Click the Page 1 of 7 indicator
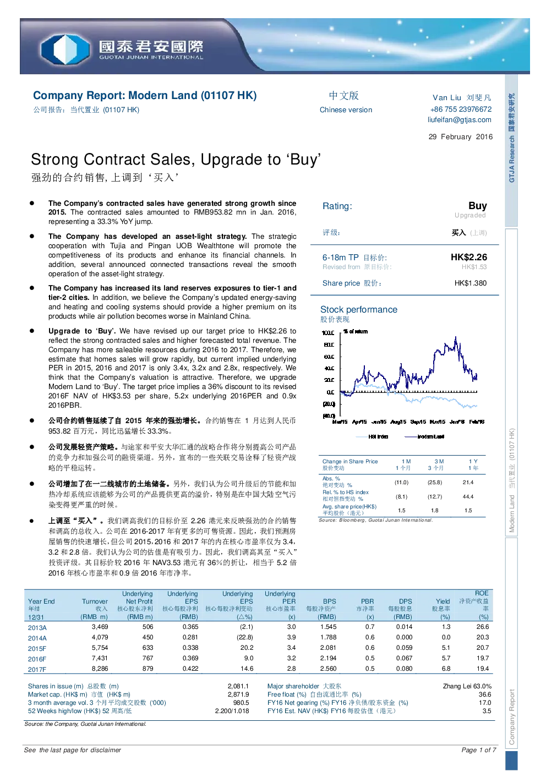Image resolution: width=546 pixels, height=772 pixels. click(479, 751)
